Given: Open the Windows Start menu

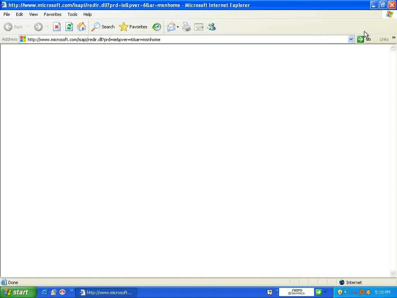Looking at the screenshot, I should click(18, 293).
